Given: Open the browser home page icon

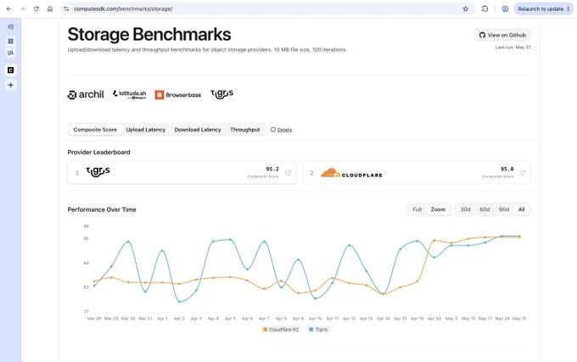Looking at the screenshot, I should [50, 8].
